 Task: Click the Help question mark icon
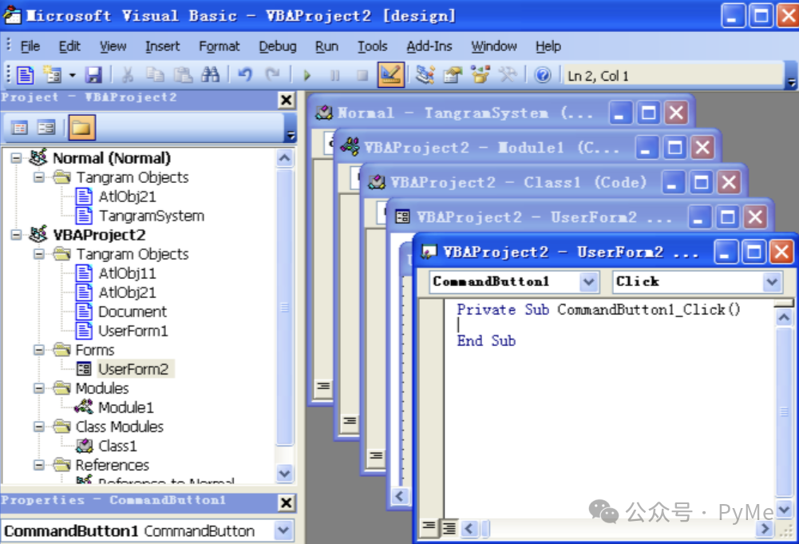(543, 75)
